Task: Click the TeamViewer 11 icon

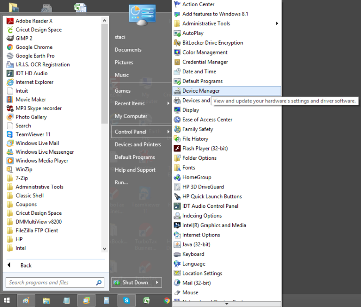Action: [x=10, y=134]
